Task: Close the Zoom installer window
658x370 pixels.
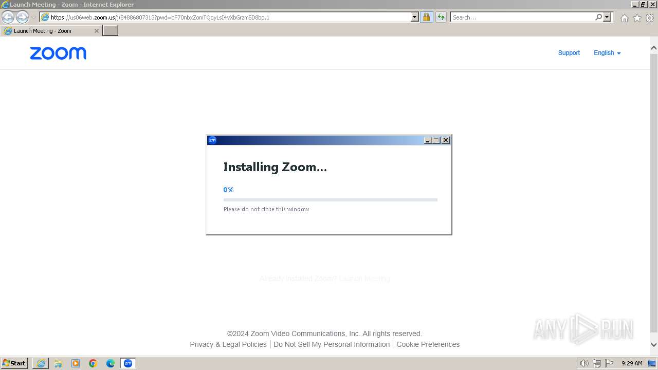Action: coord(446,140)
